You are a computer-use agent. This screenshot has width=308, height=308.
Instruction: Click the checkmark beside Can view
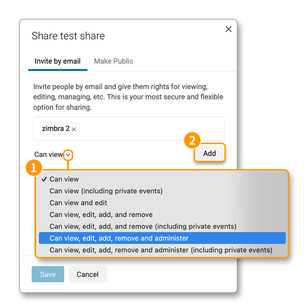click(x=44, y=179)
